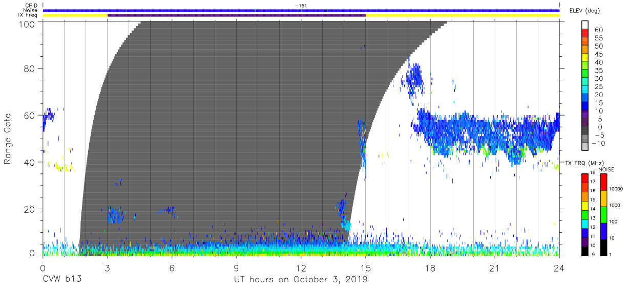Click the right yellow TX Freq bar segment

(x=463, y=15)
